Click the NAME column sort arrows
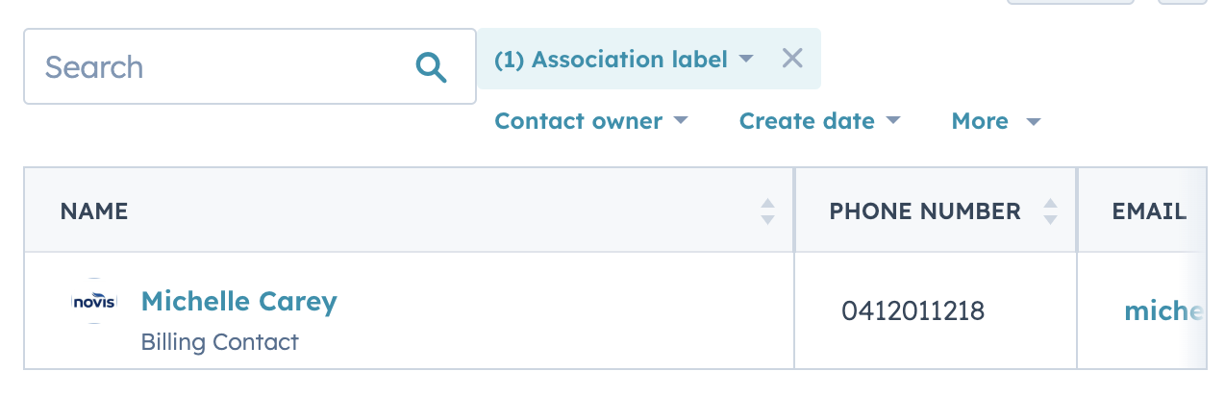Screen dimensions: 1225x396 click(767, 211)
